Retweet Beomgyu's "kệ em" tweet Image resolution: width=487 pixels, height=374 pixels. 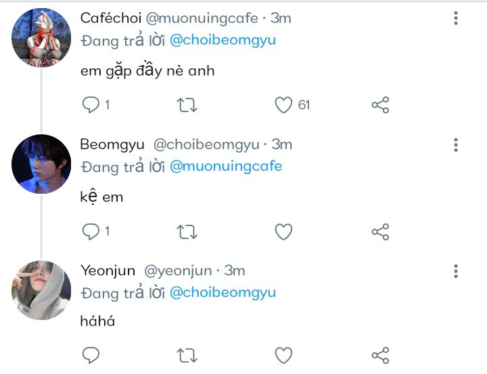coord(187,232)
